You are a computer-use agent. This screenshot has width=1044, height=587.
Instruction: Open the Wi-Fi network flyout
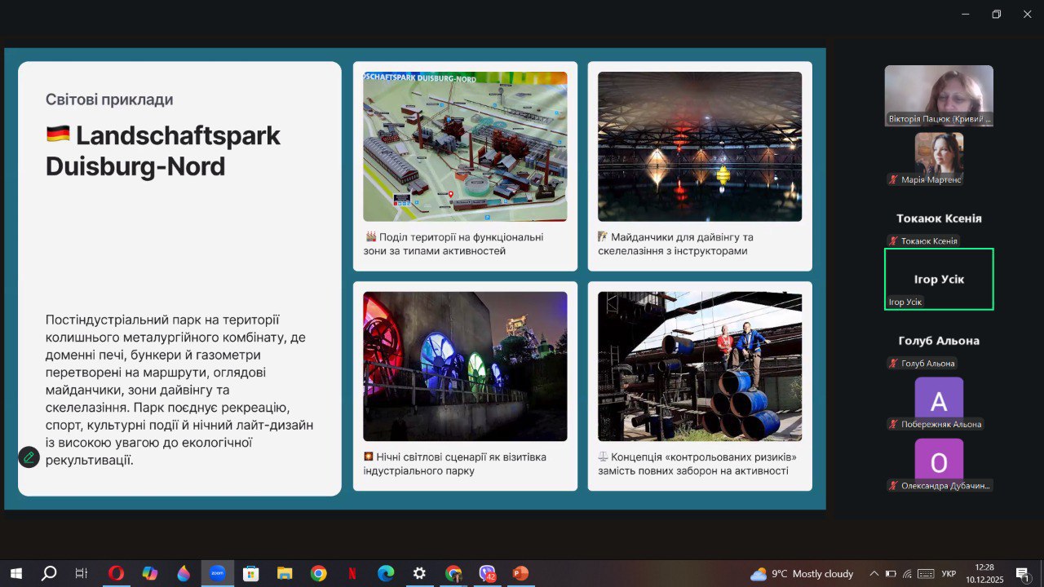(x=907, y=573)
